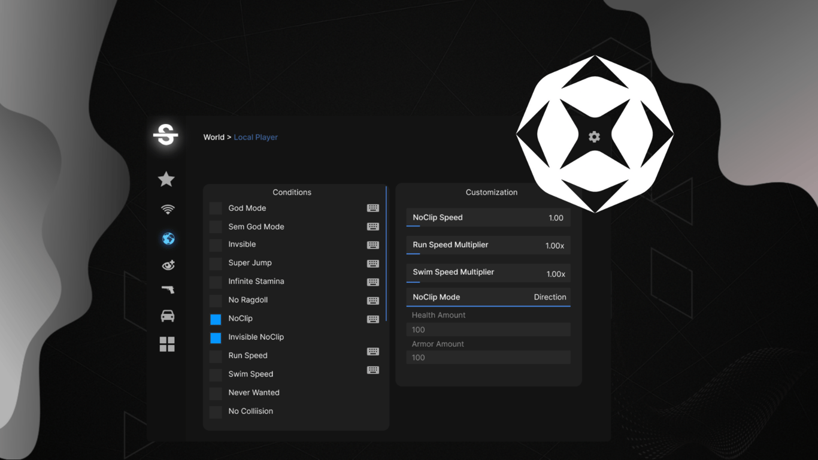
Task: Open the star favorites section
Action: click(166, 178)
